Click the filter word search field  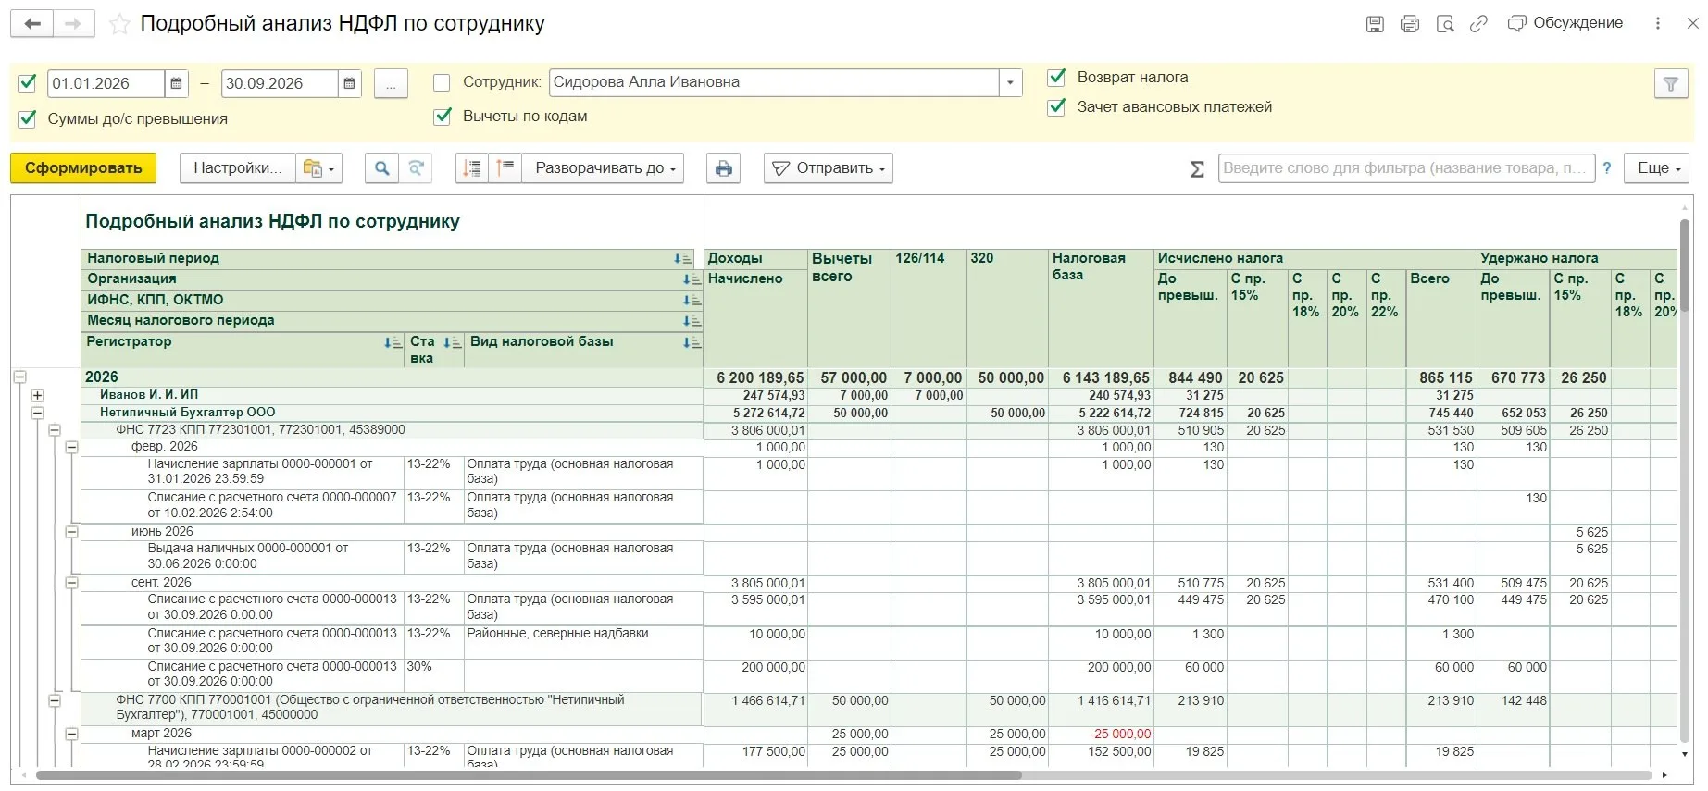pos(1406,168)
